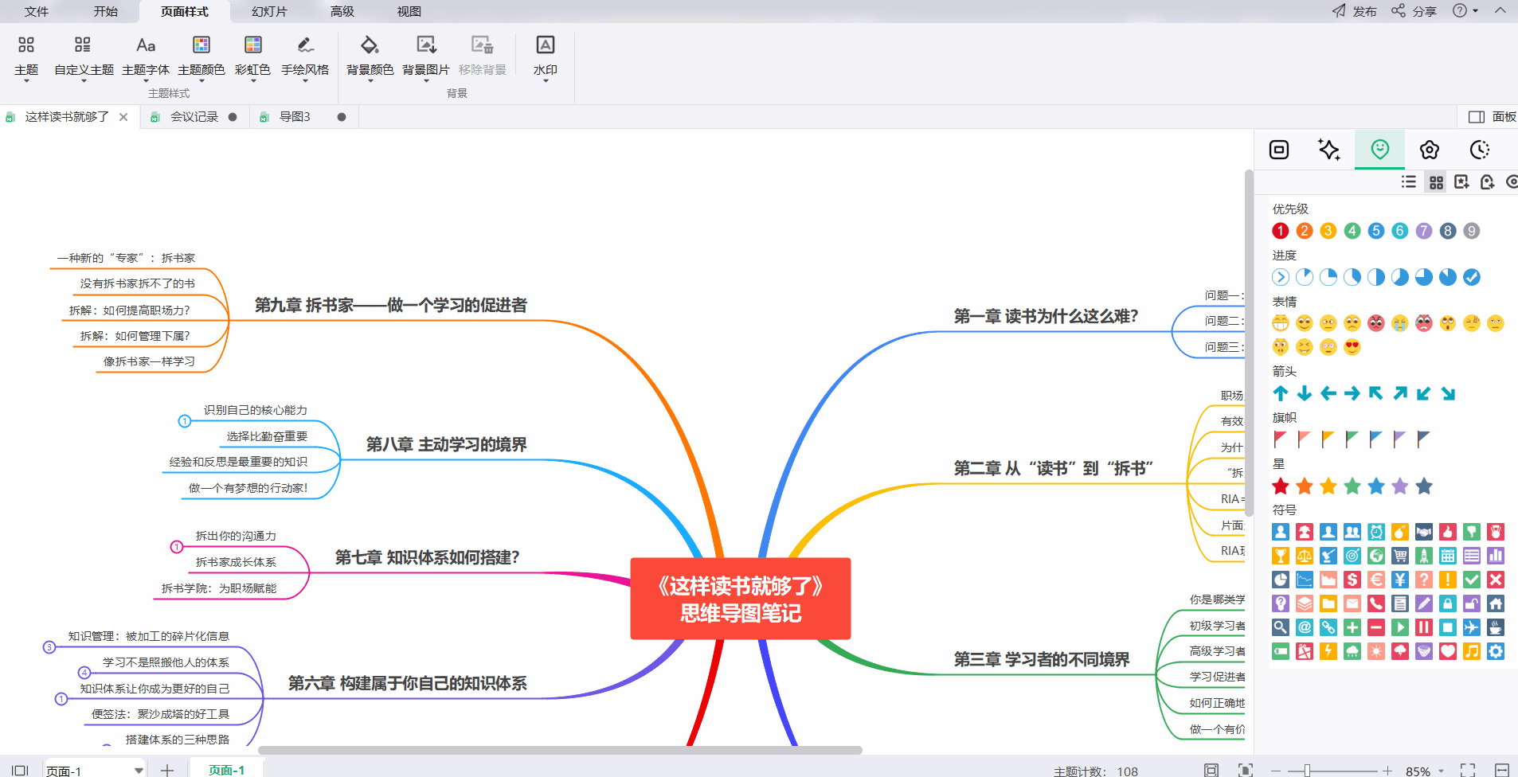Open the history clock panel icon
This screenshot has width=1518, height=777.
pos(1479,150)
